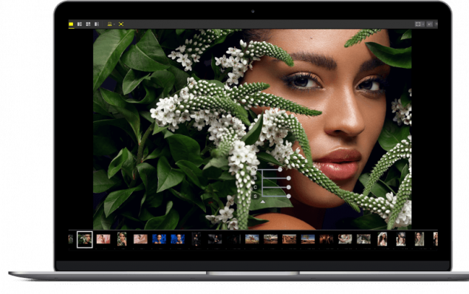Click the B brightness slider handle
This screenshot has width=469, height=294.
(289, 178)
